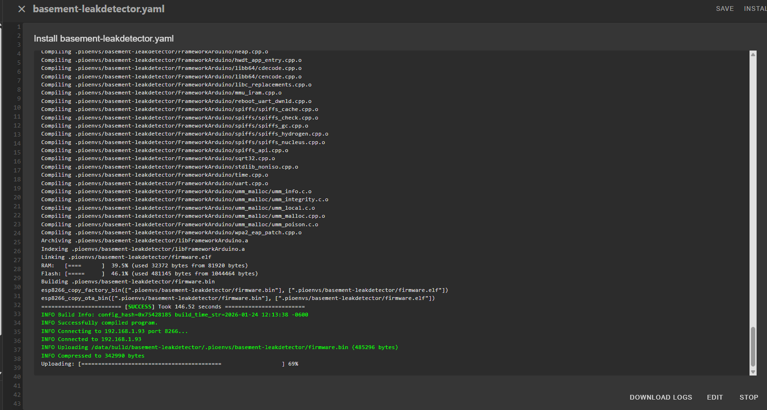Click the Install basement-leakdetector.yaml dialog heading

104,39
